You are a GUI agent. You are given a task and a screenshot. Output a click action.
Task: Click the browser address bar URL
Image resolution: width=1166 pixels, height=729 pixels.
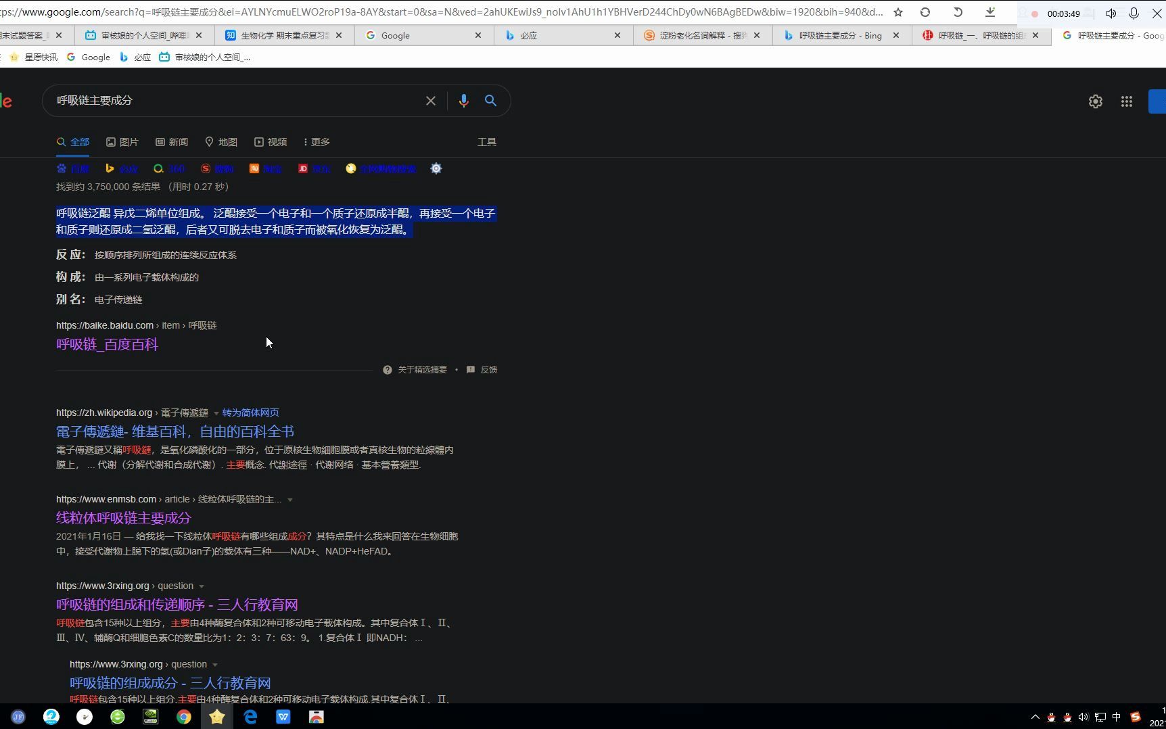tap(442, 12)
